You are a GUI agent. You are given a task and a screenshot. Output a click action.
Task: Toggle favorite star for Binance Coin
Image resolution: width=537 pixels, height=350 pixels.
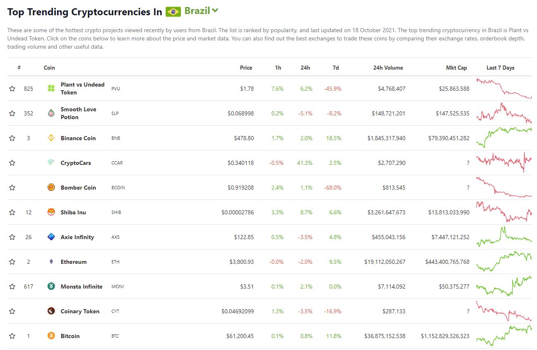(x=12, y=138)
